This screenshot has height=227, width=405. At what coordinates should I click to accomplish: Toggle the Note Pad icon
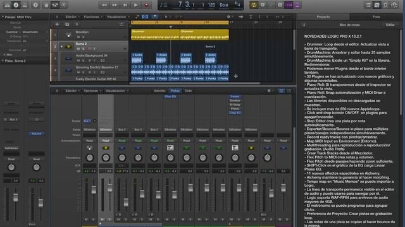[x=377, y=5]
